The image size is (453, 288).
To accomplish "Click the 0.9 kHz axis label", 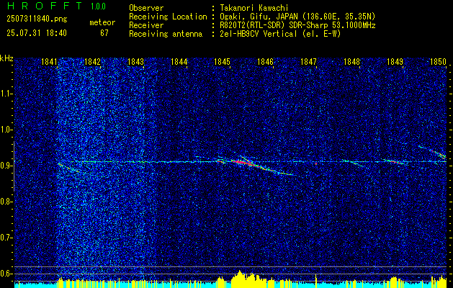I will 6,166.
